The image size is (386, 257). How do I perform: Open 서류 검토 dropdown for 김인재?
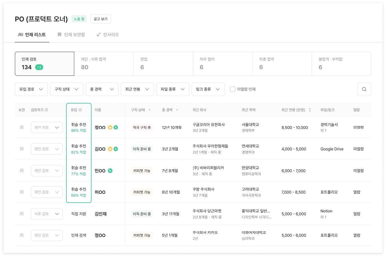point(47,214)
